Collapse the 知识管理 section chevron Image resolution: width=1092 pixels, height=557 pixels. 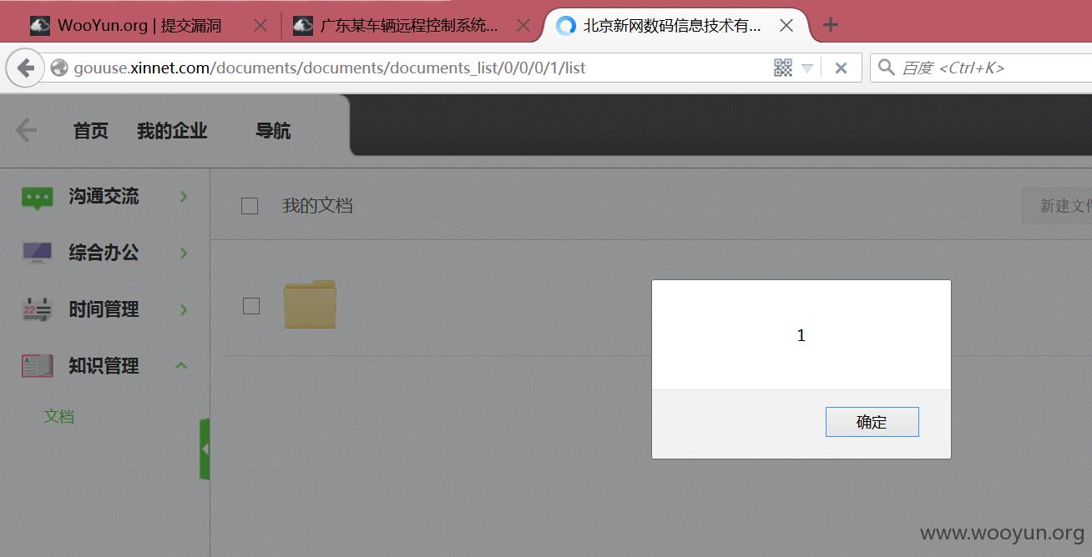181,365
